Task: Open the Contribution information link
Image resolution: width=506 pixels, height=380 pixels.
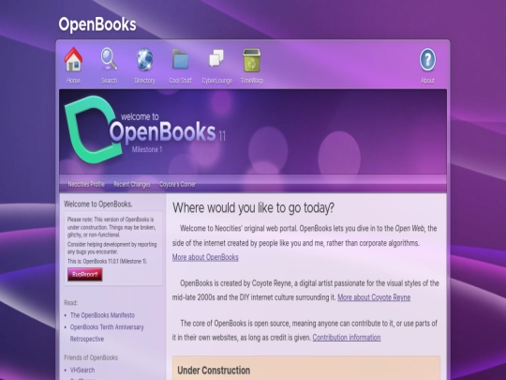Action: coord(347,338)
